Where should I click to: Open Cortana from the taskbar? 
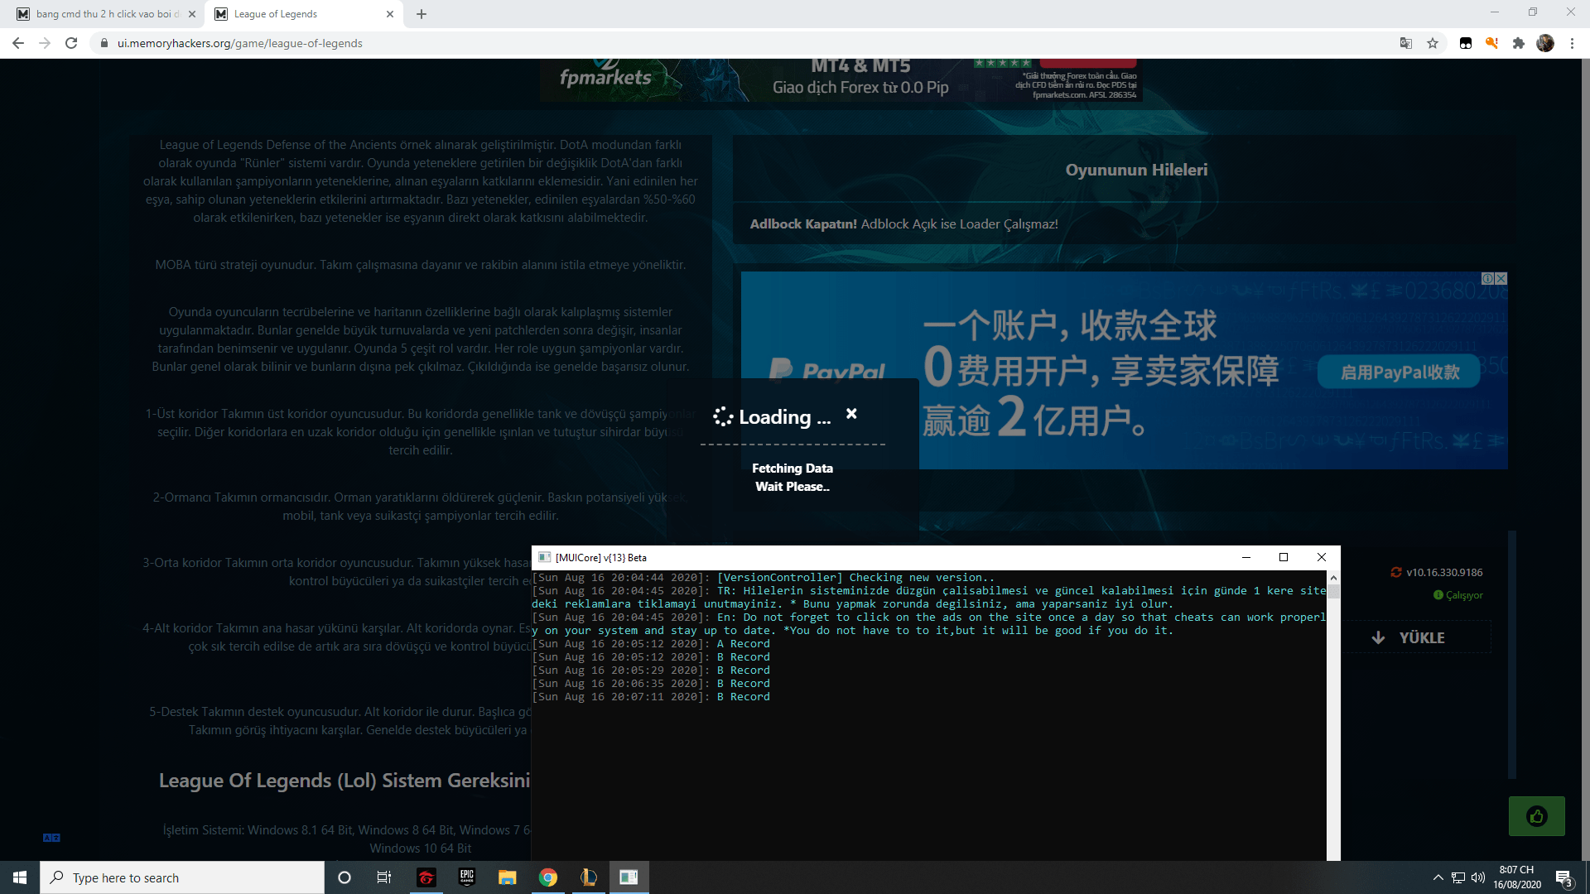pos(344,877)
